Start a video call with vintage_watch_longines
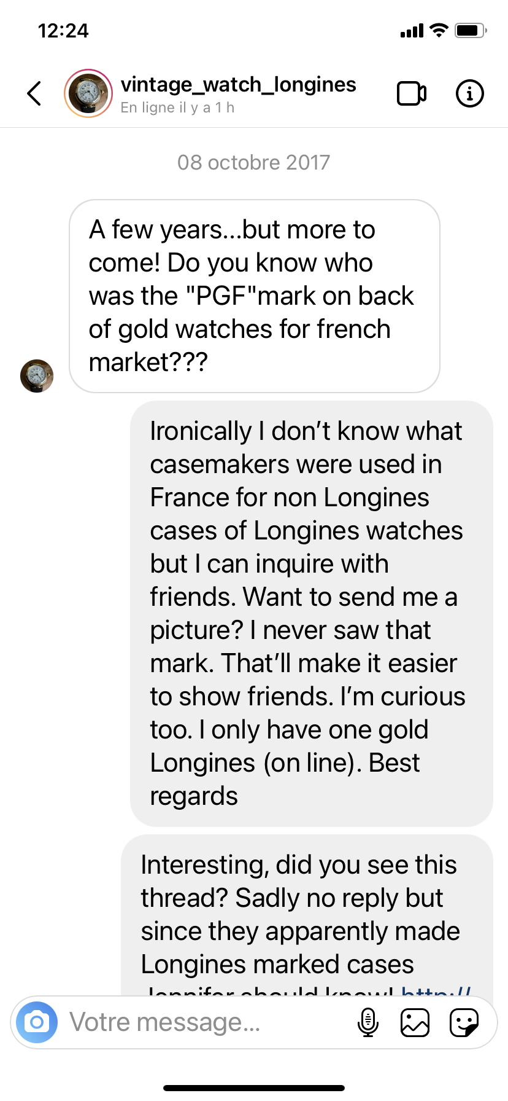This screenshot has width=508, height=1101. click(412, 93)
